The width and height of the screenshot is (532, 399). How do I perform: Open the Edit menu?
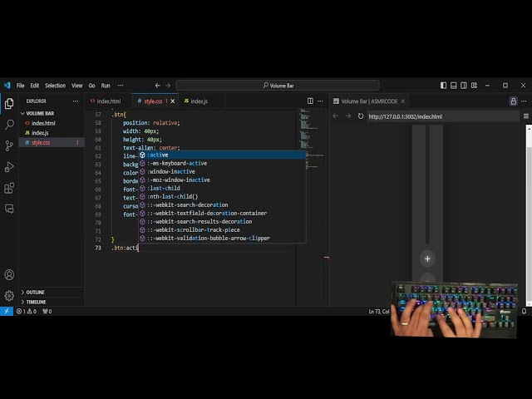(x=35, y=86)
